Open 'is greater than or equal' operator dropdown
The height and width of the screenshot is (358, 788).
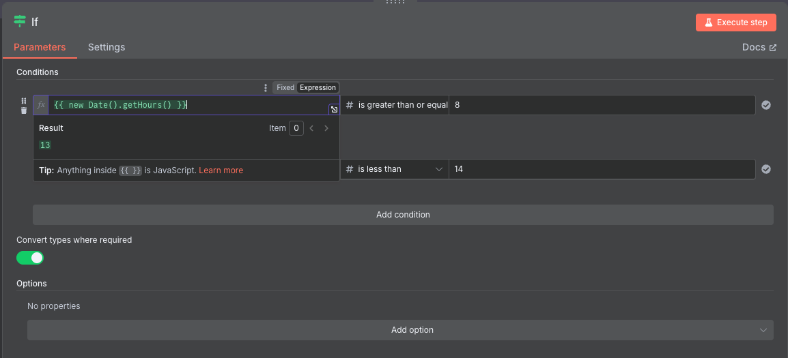click(395, 105)
